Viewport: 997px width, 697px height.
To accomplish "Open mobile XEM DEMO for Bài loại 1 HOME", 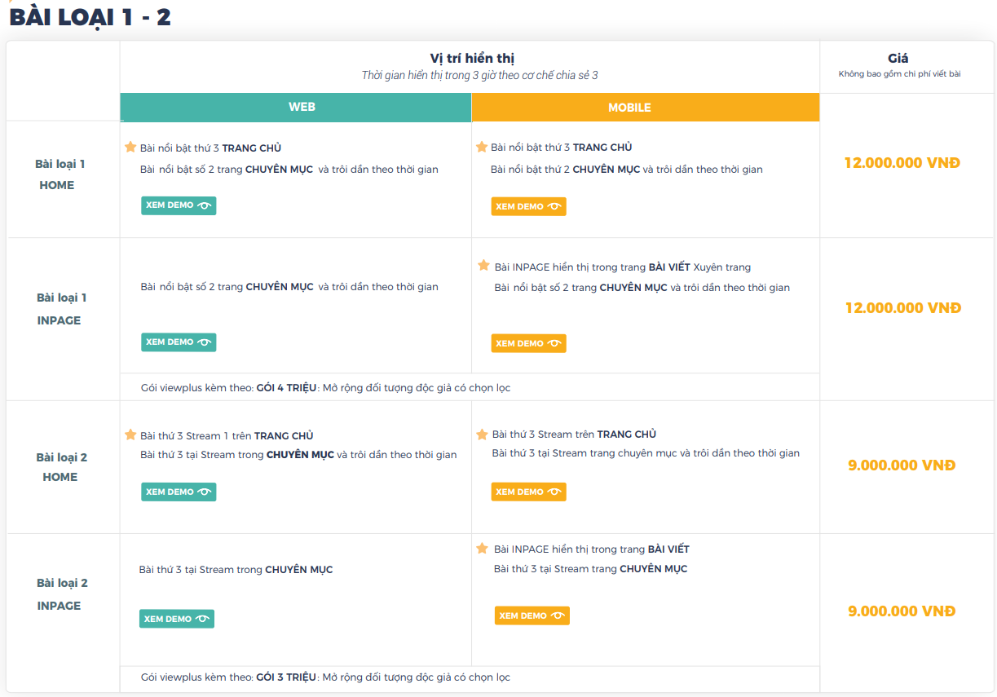I will 528,206.
